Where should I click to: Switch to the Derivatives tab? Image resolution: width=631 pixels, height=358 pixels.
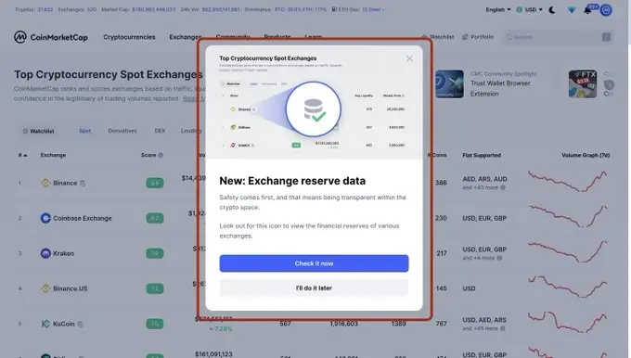click(x=122, y=131)
